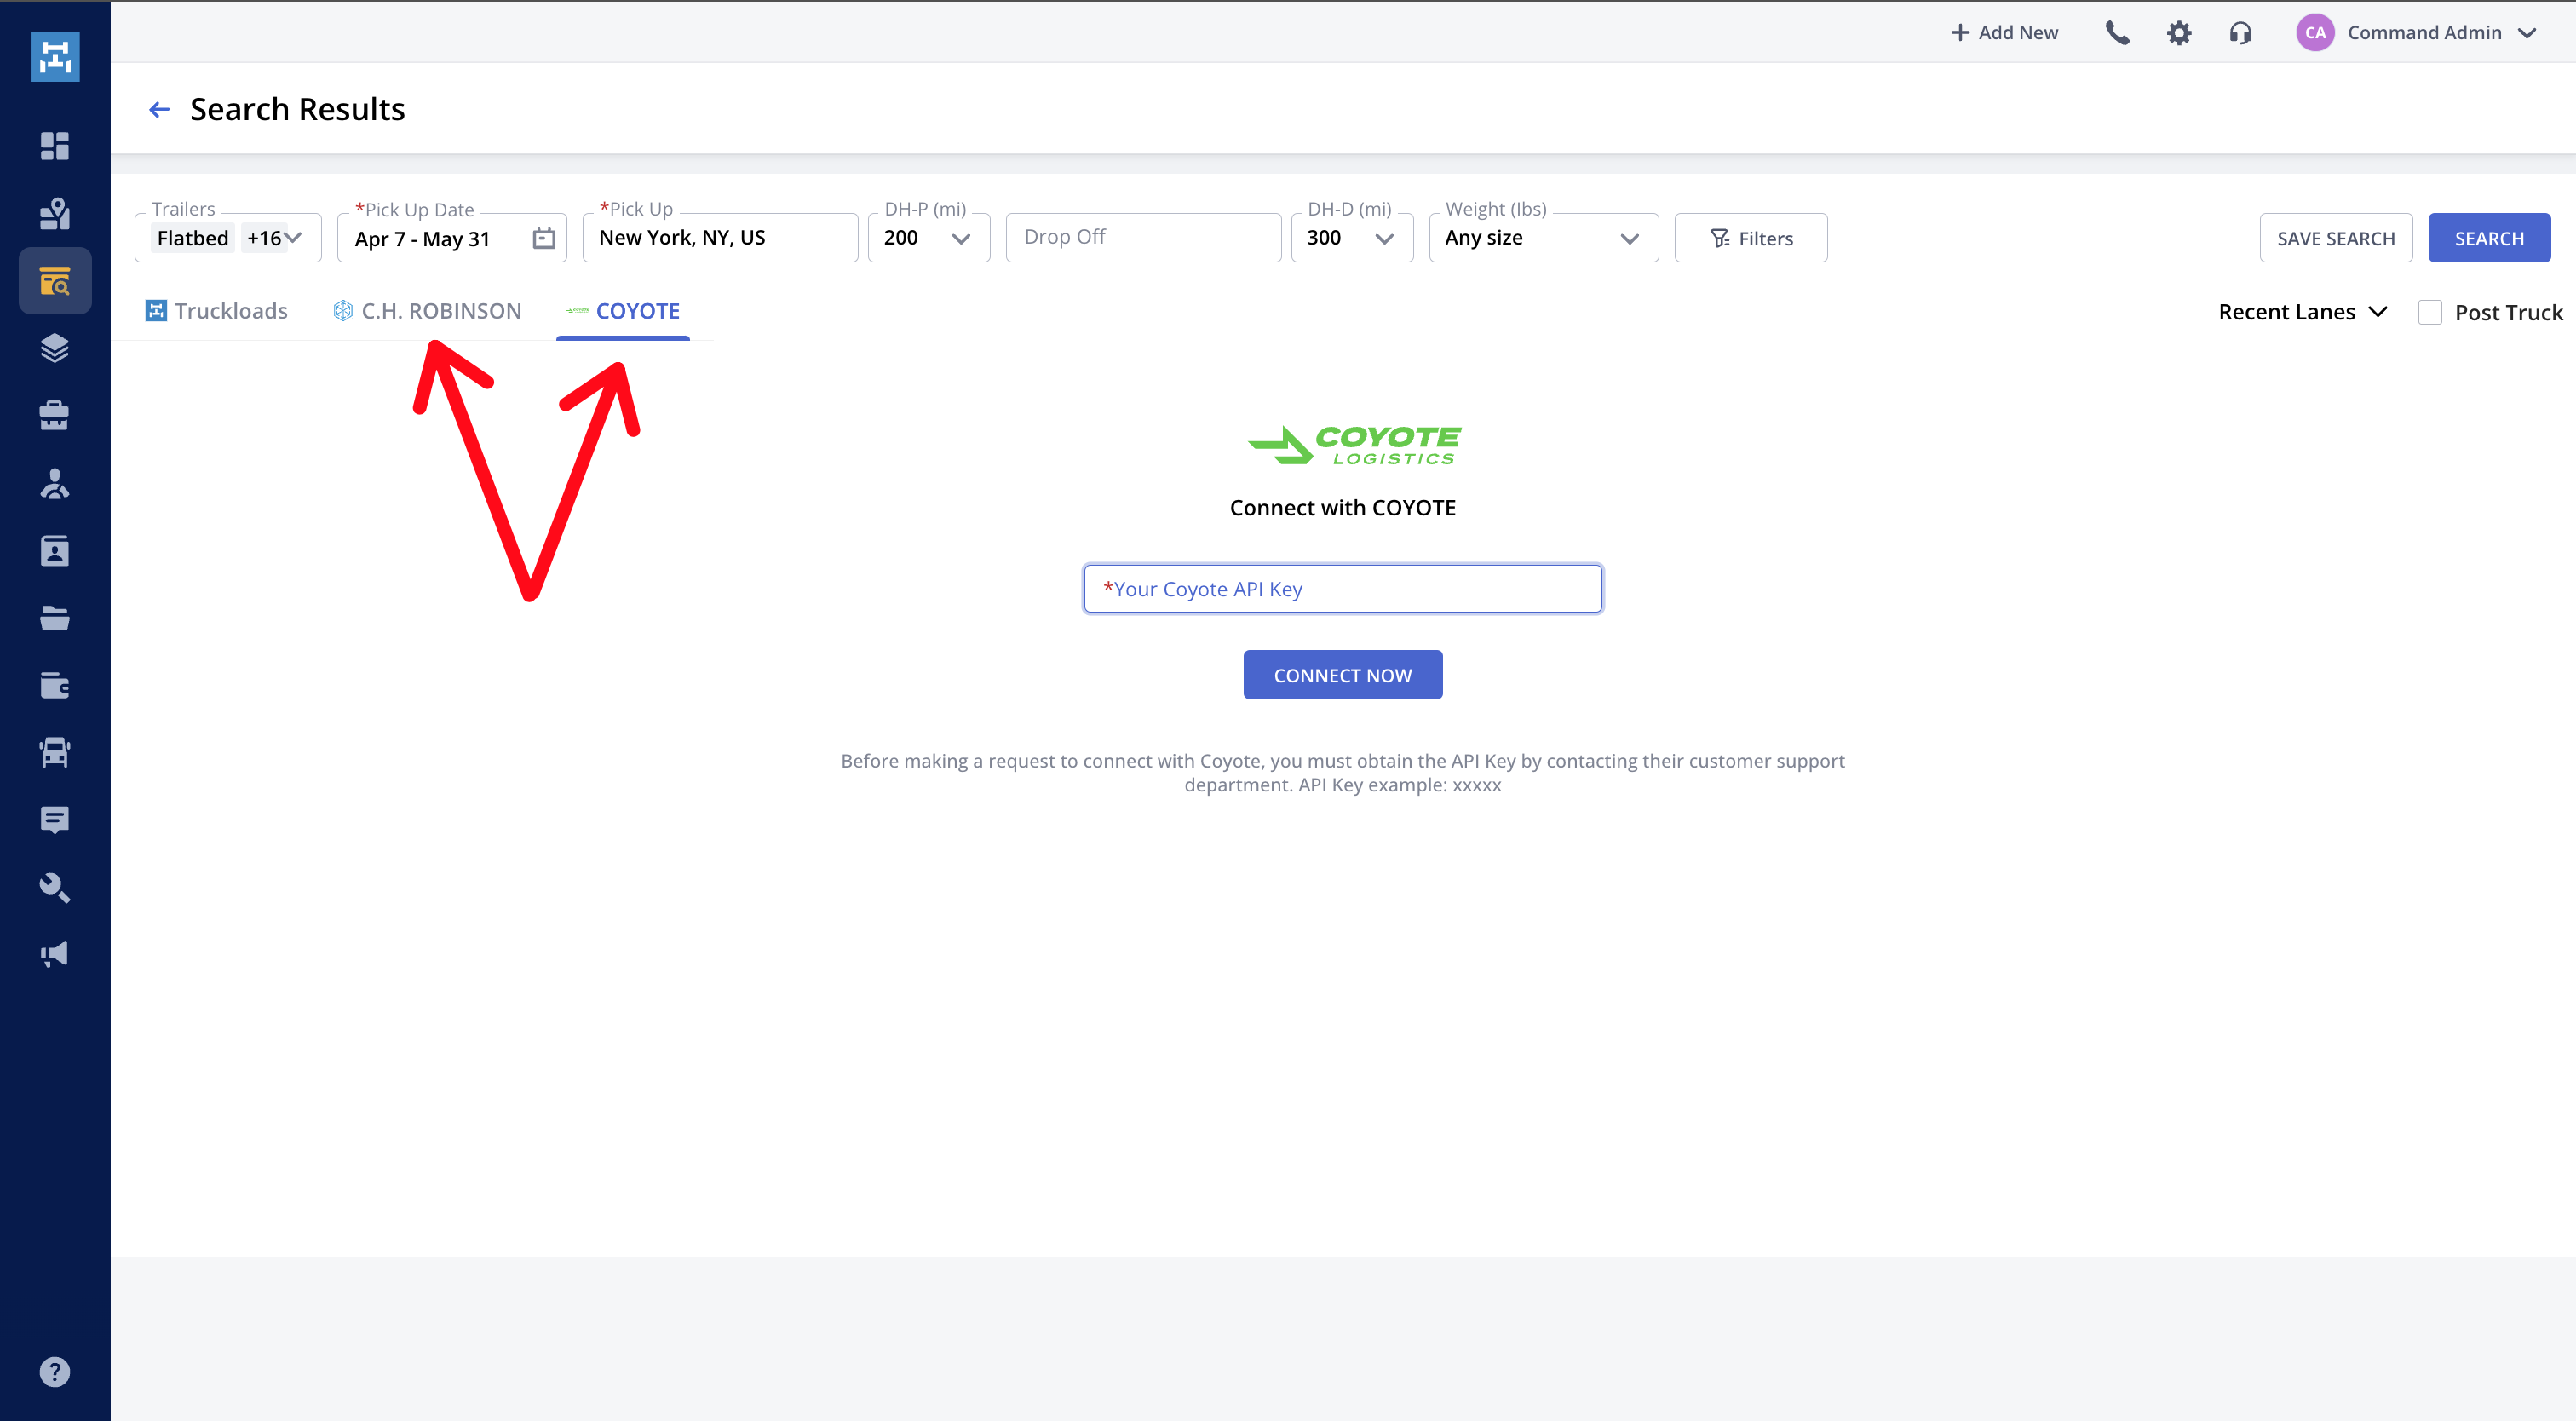
Task: Click the blue SEARCH button
Action: click(x=2489, y=238)
